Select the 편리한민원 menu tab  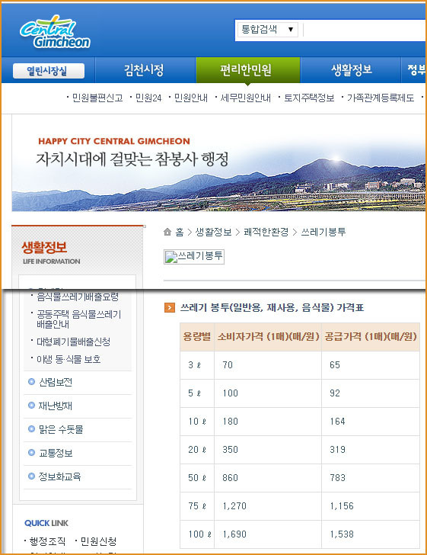247,69
